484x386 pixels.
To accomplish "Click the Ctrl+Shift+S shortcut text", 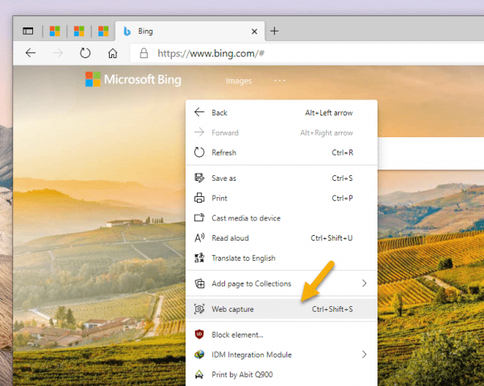I will tap(332, 309).
